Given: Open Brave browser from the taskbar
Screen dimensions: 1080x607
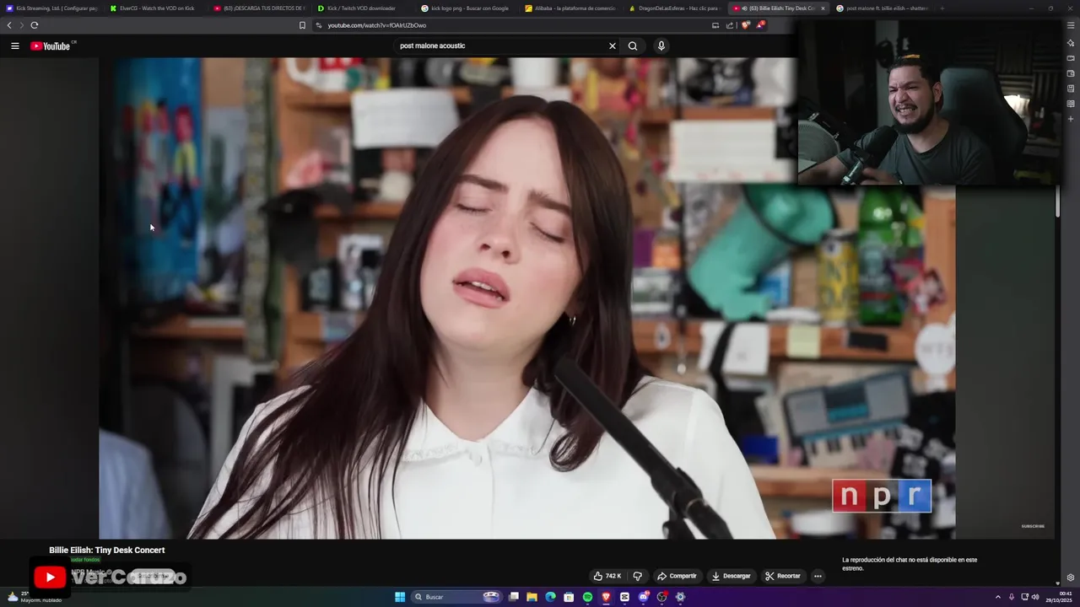Looking at the screenshot, I should [x=606, y=597].
